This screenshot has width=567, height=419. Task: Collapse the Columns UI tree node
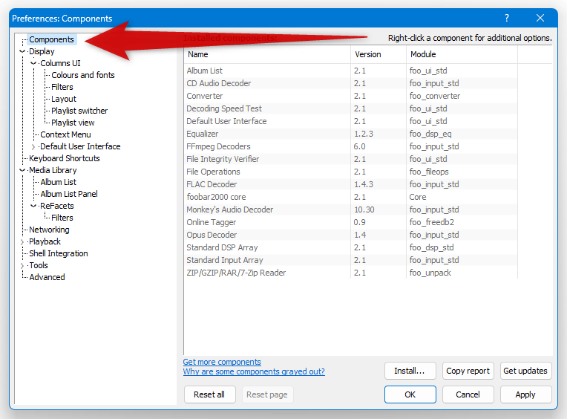pyautogui.click(x=33, y=63)
